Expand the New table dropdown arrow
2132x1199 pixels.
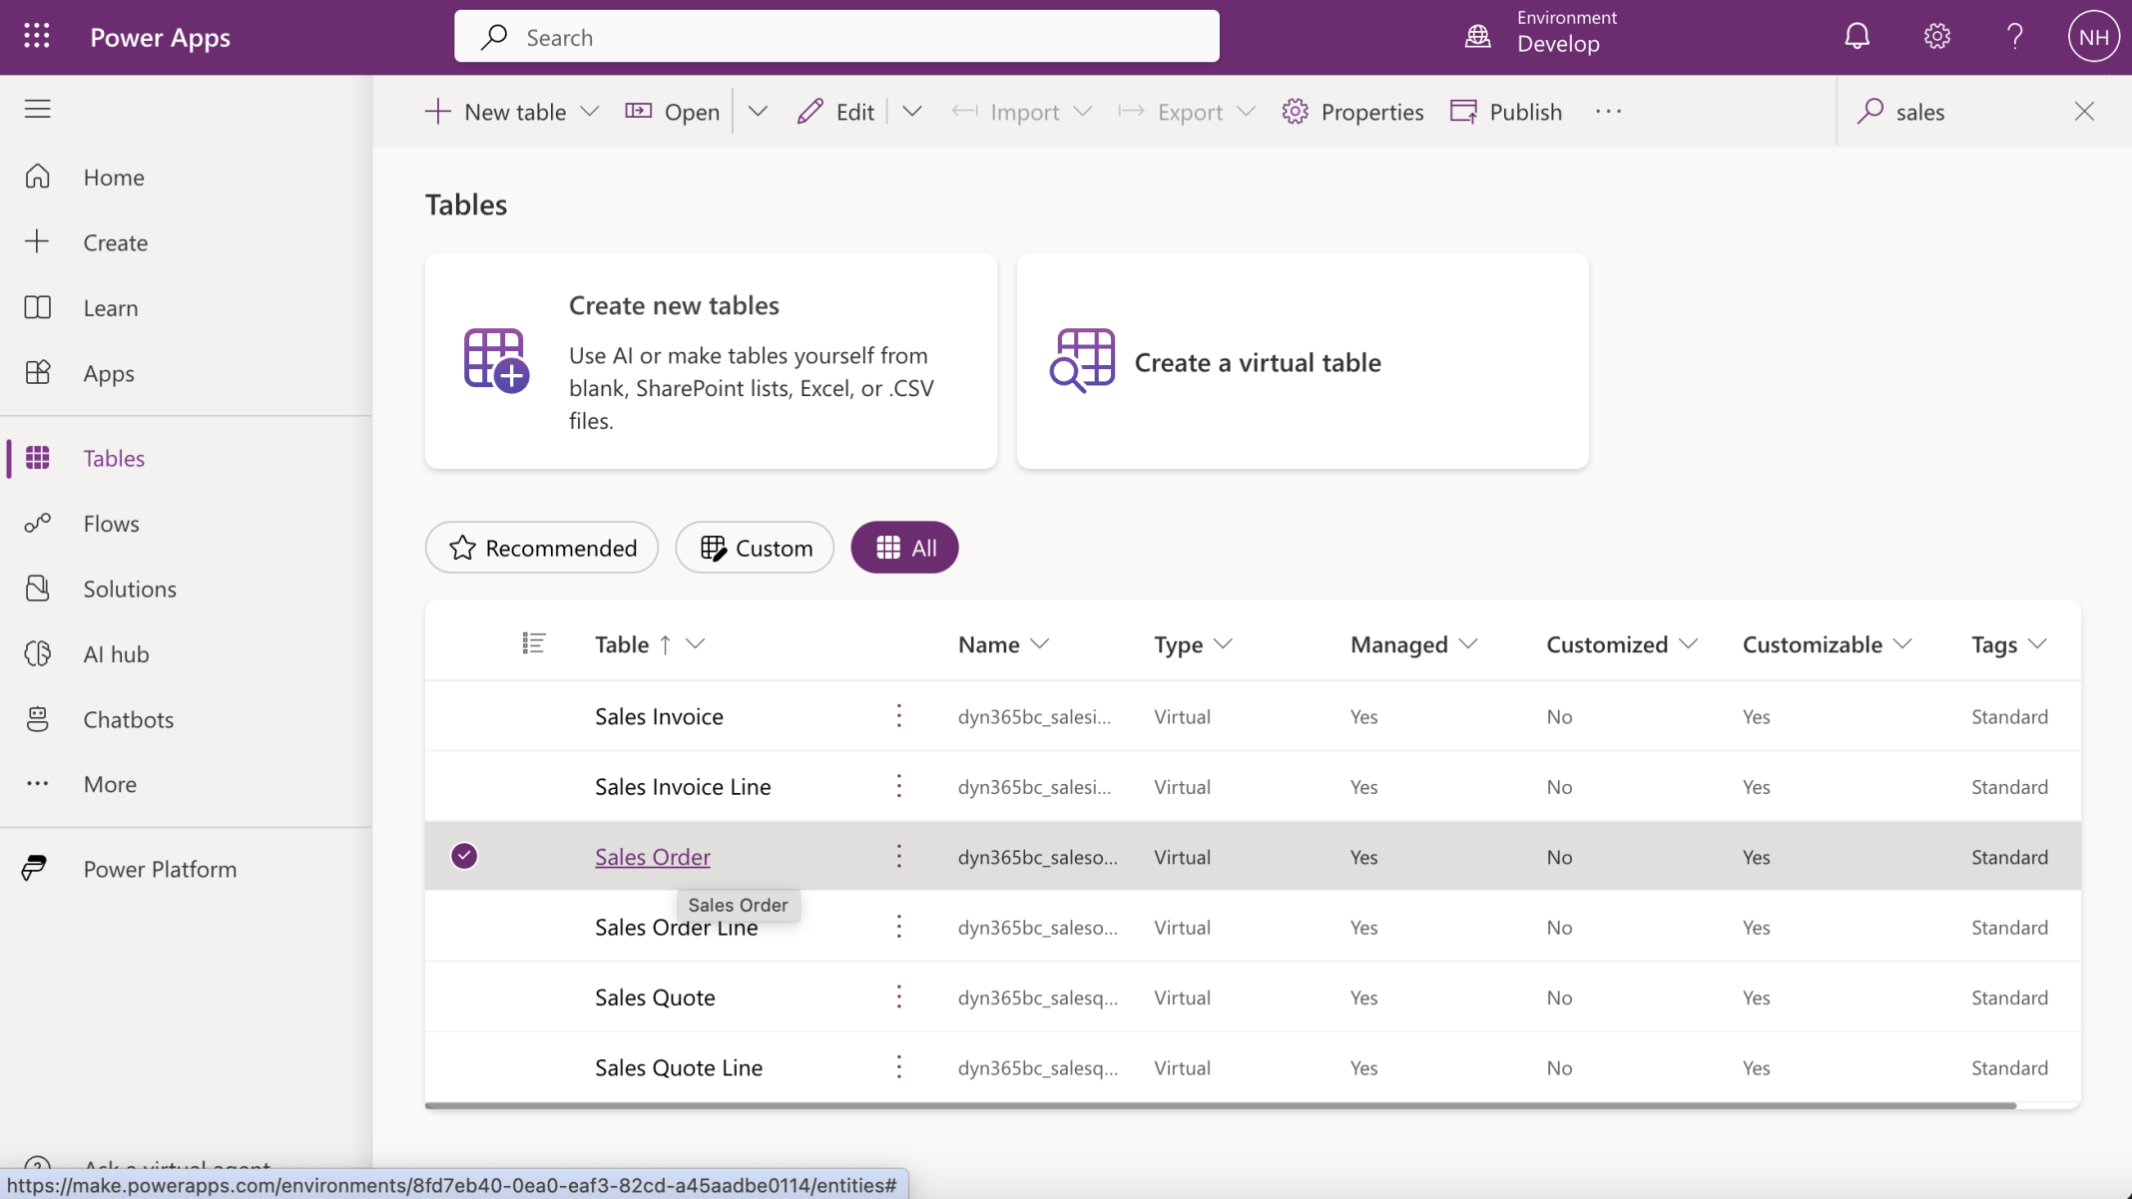click(590, 112)
